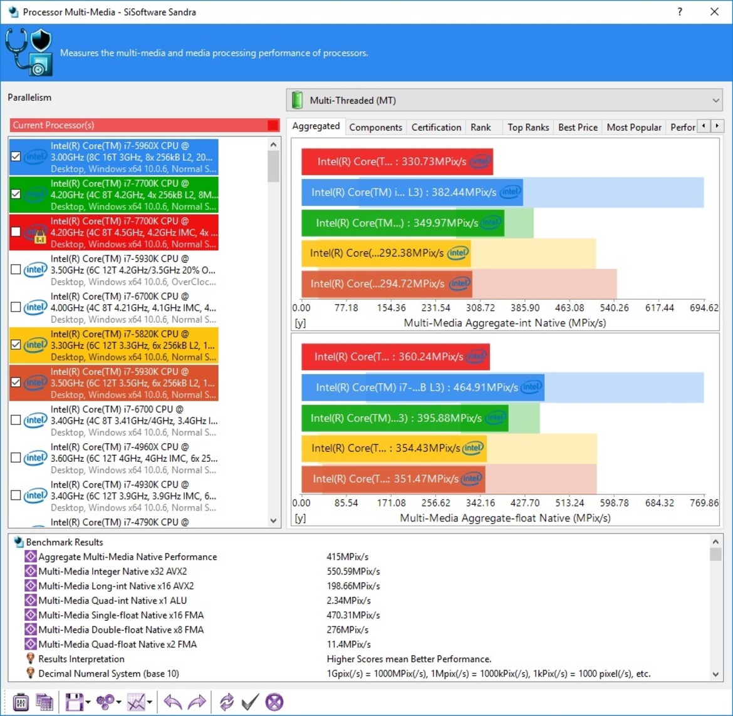Switch to the Most Popular tab

[634, 127]
